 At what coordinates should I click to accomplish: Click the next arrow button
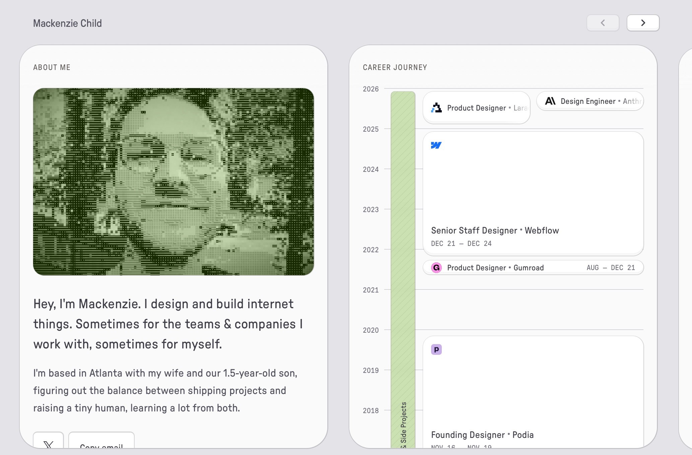click(x=643, y=23)
